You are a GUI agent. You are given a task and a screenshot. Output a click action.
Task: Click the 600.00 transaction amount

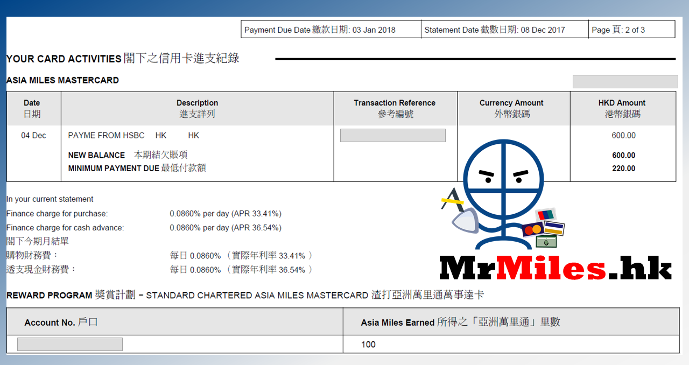[x=623, y=136]
